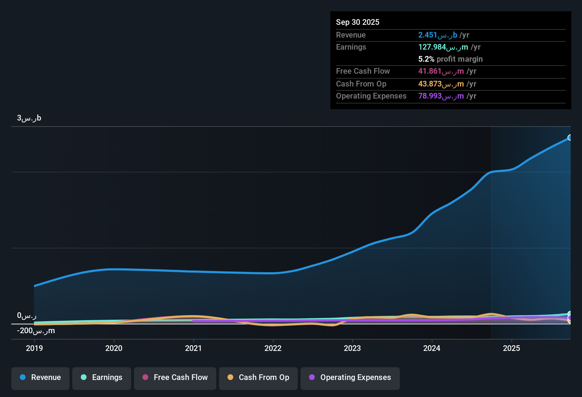
Task: Click the 2023 axis label on timeline
Action: [x=353, y=348]
